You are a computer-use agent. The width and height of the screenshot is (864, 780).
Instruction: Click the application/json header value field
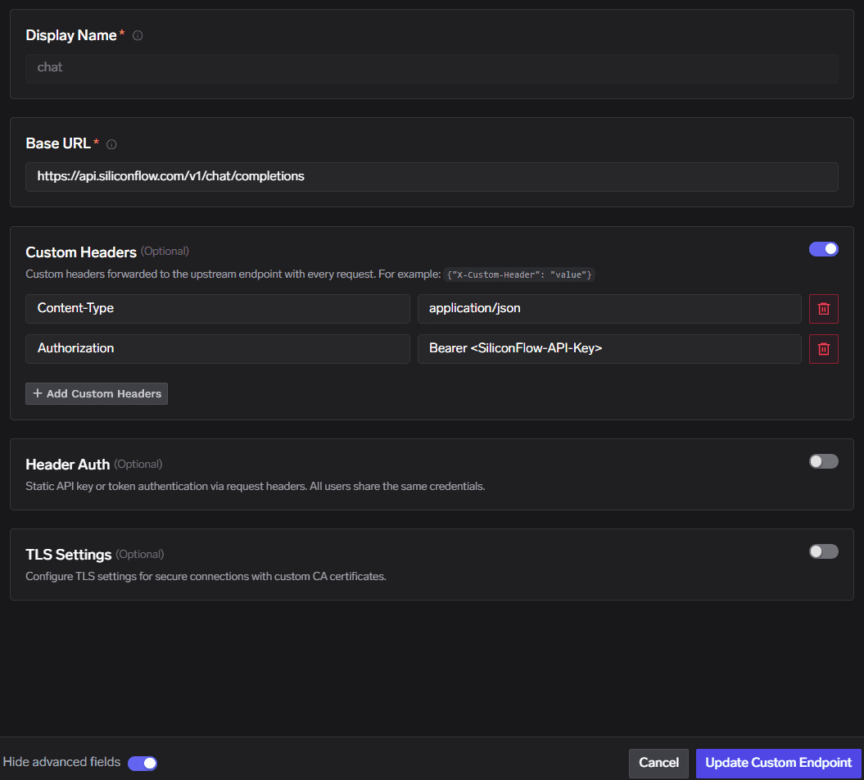tap(609, 309)
